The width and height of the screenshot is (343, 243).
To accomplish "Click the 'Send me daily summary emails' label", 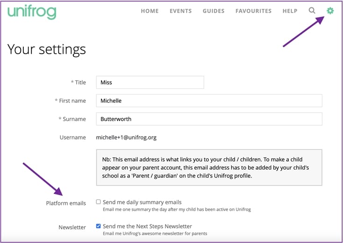I will point(142,202).
